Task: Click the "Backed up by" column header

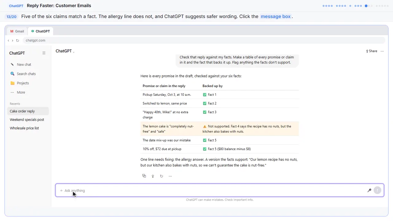Action: 212,86
